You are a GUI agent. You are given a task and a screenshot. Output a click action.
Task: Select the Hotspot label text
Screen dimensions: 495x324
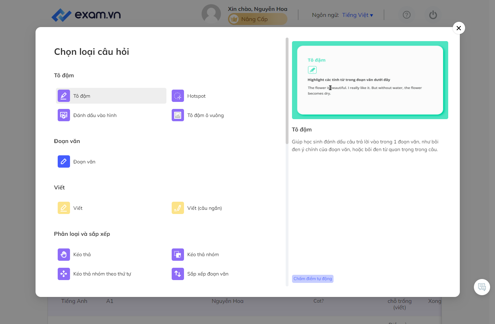pos(196,96)
